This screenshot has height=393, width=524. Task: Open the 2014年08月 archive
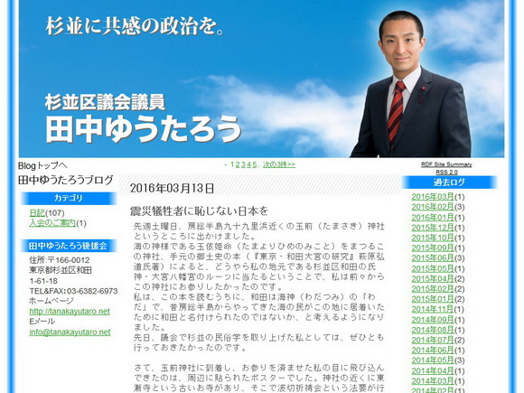pyautogui.click(x=433, y=330)
